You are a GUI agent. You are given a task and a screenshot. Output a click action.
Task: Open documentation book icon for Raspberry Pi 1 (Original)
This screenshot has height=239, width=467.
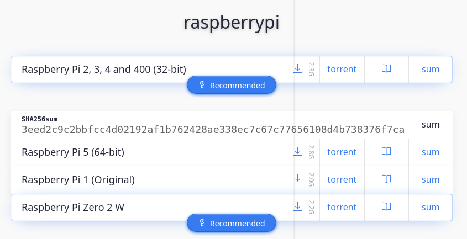click(x=386, y=179)
